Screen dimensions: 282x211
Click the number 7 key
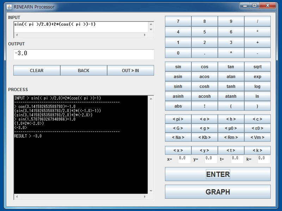click(x=178, y=21)
